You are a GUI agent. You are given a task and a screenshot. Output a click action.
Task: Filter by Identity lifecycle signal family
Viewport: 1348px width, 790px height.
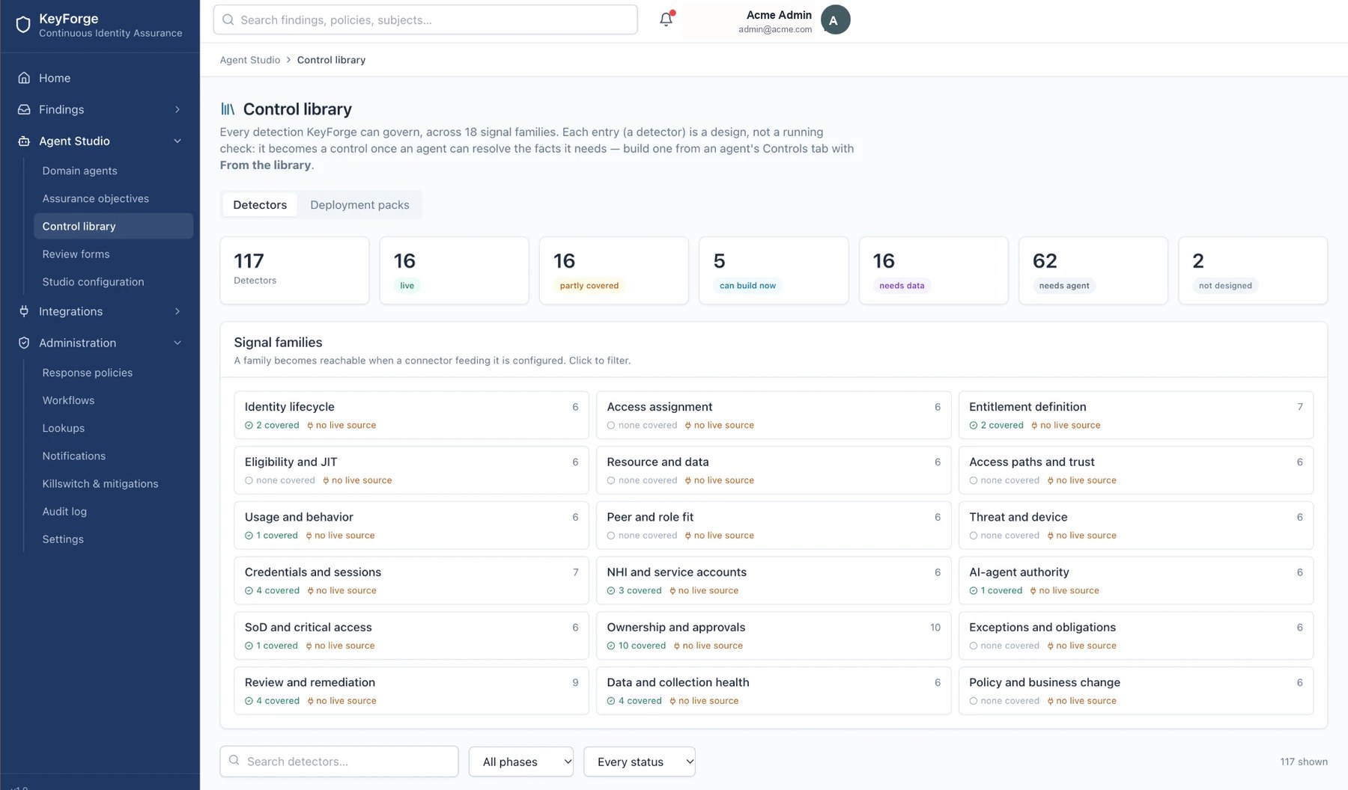pyautogui.click(x=411, y=415)
